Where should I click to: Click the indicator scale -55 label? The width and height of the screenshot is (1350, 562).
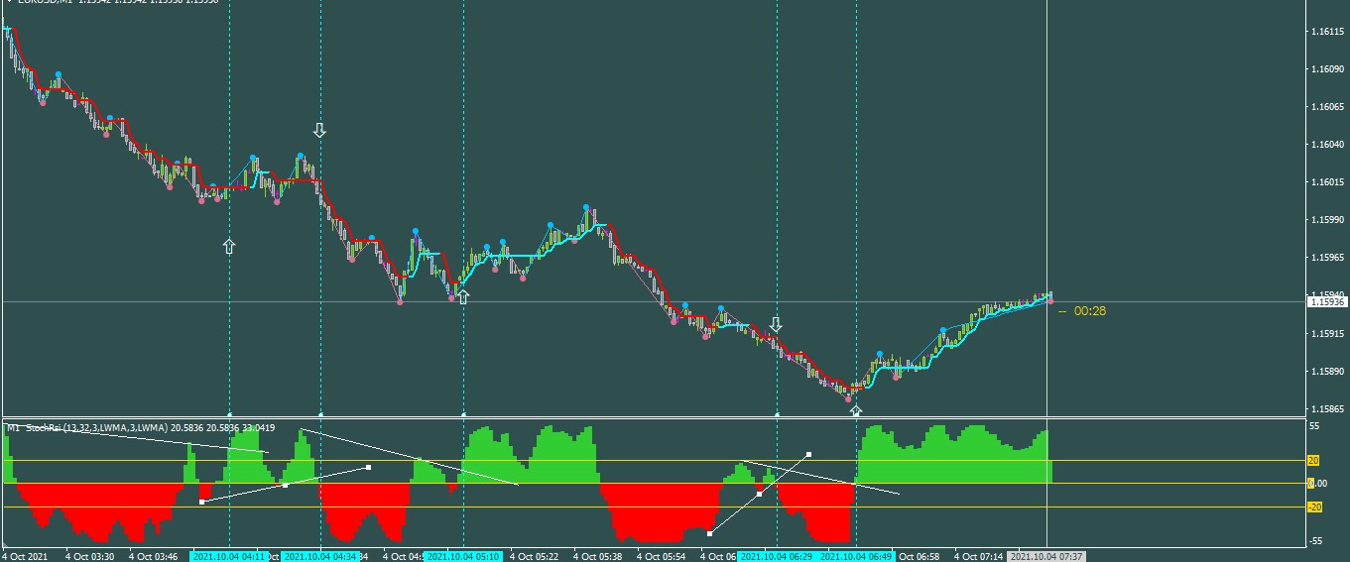click(1314, 541)
